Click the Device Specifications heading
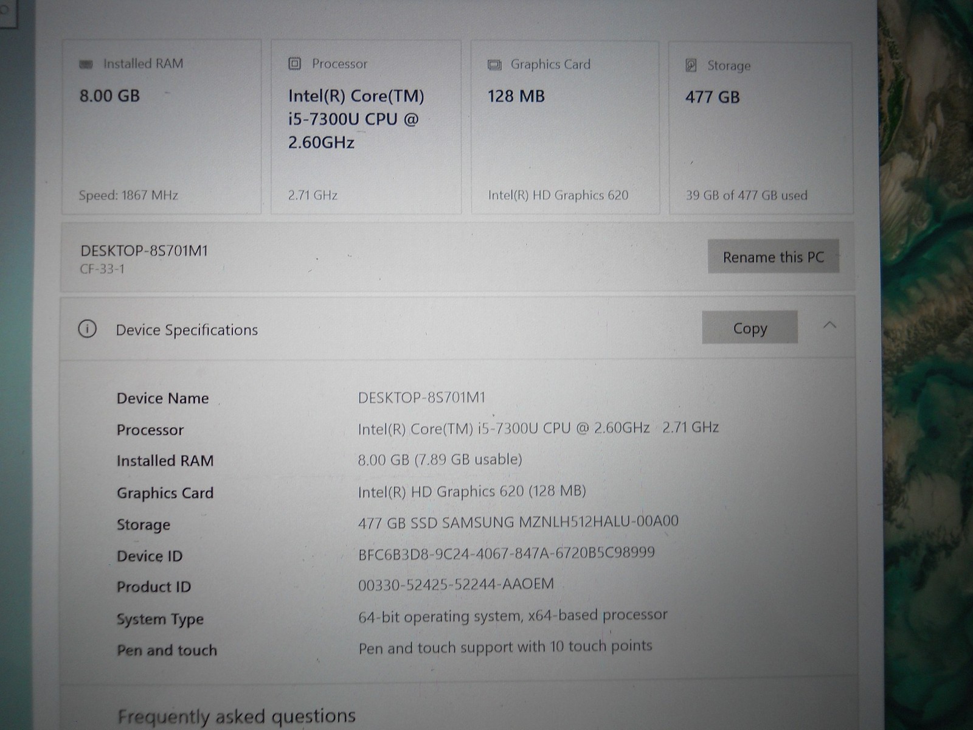 [187, 330]
